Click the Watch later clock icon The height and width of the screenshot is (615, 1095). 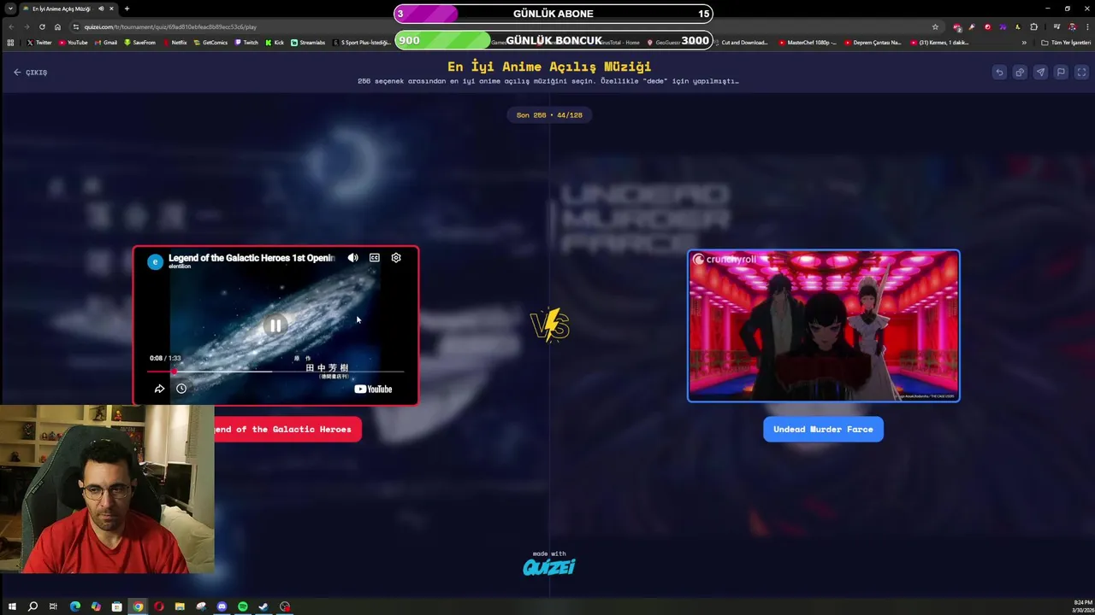point(181,389)
